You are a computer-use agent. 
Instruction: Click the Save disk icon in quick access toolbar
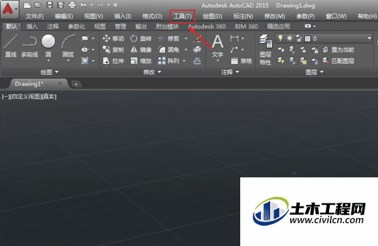[x=49, y=5]
